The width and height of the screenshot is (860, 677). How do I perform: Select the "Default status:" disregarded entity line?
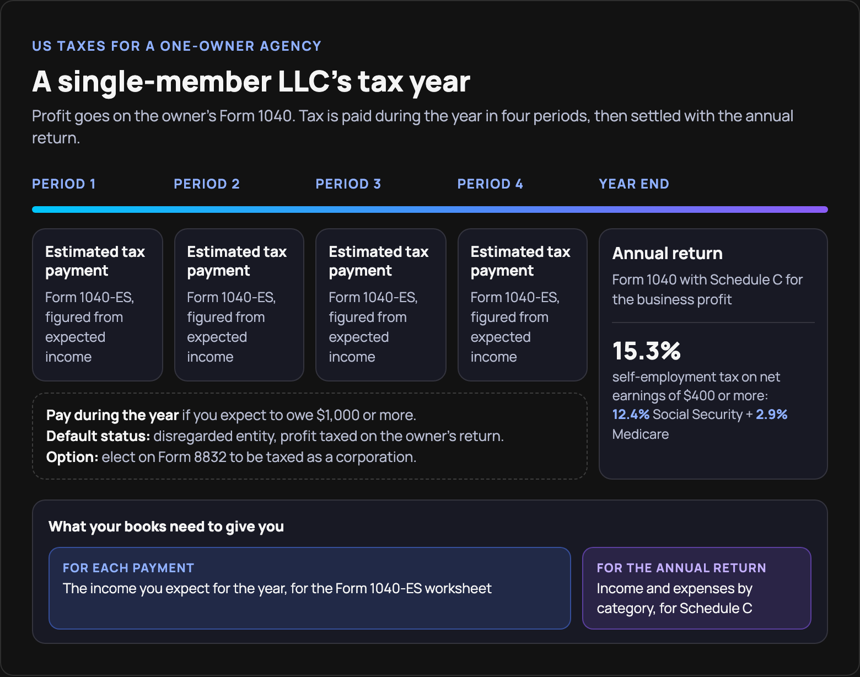(x=275, y=436)
